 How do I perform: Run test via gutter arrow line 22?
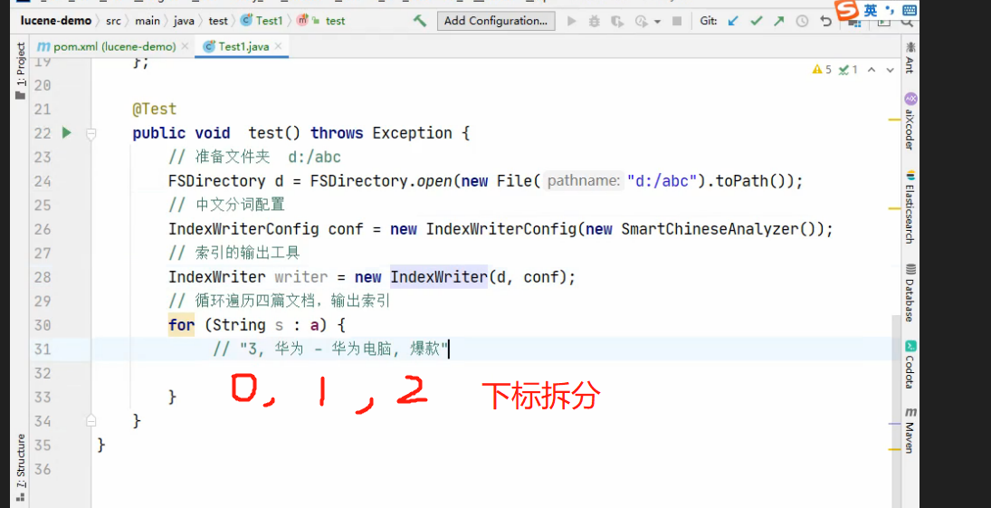pyautogui.click(x=66, y=133)
